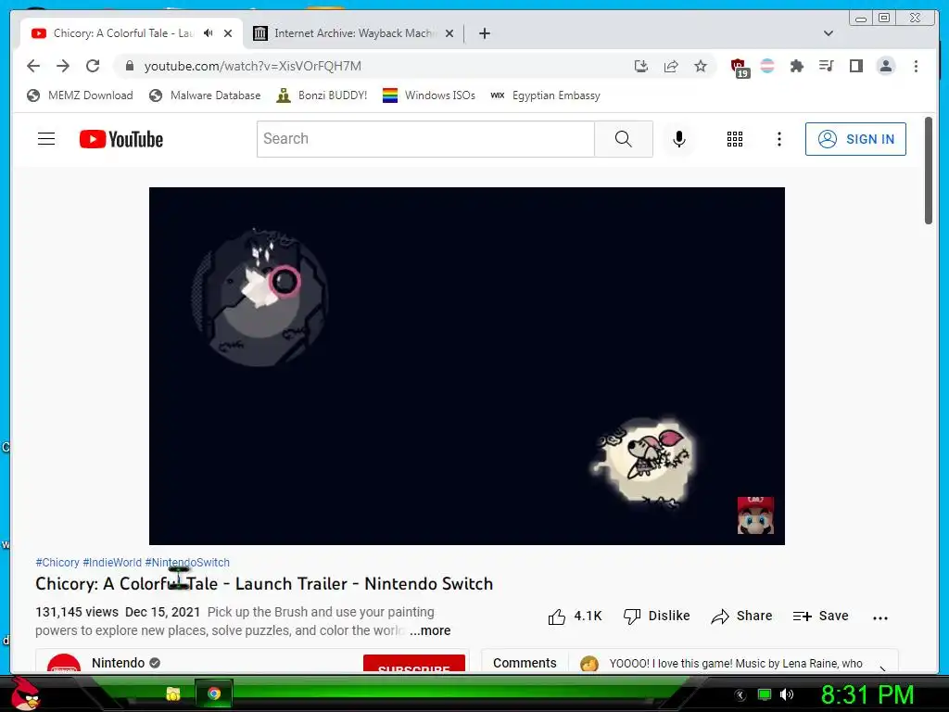The height and width of the screenshot is (712, 949).
Task: Open the file explorer taskbar icon
Action: (x=173, y=693)
